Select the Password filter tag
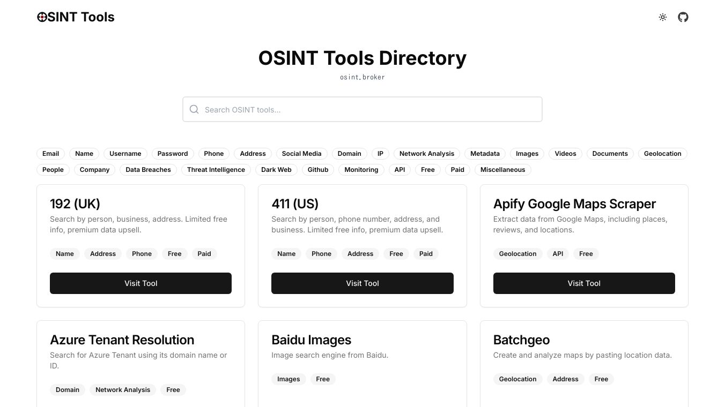Viewport: 725px width, 407px height. 173,154
